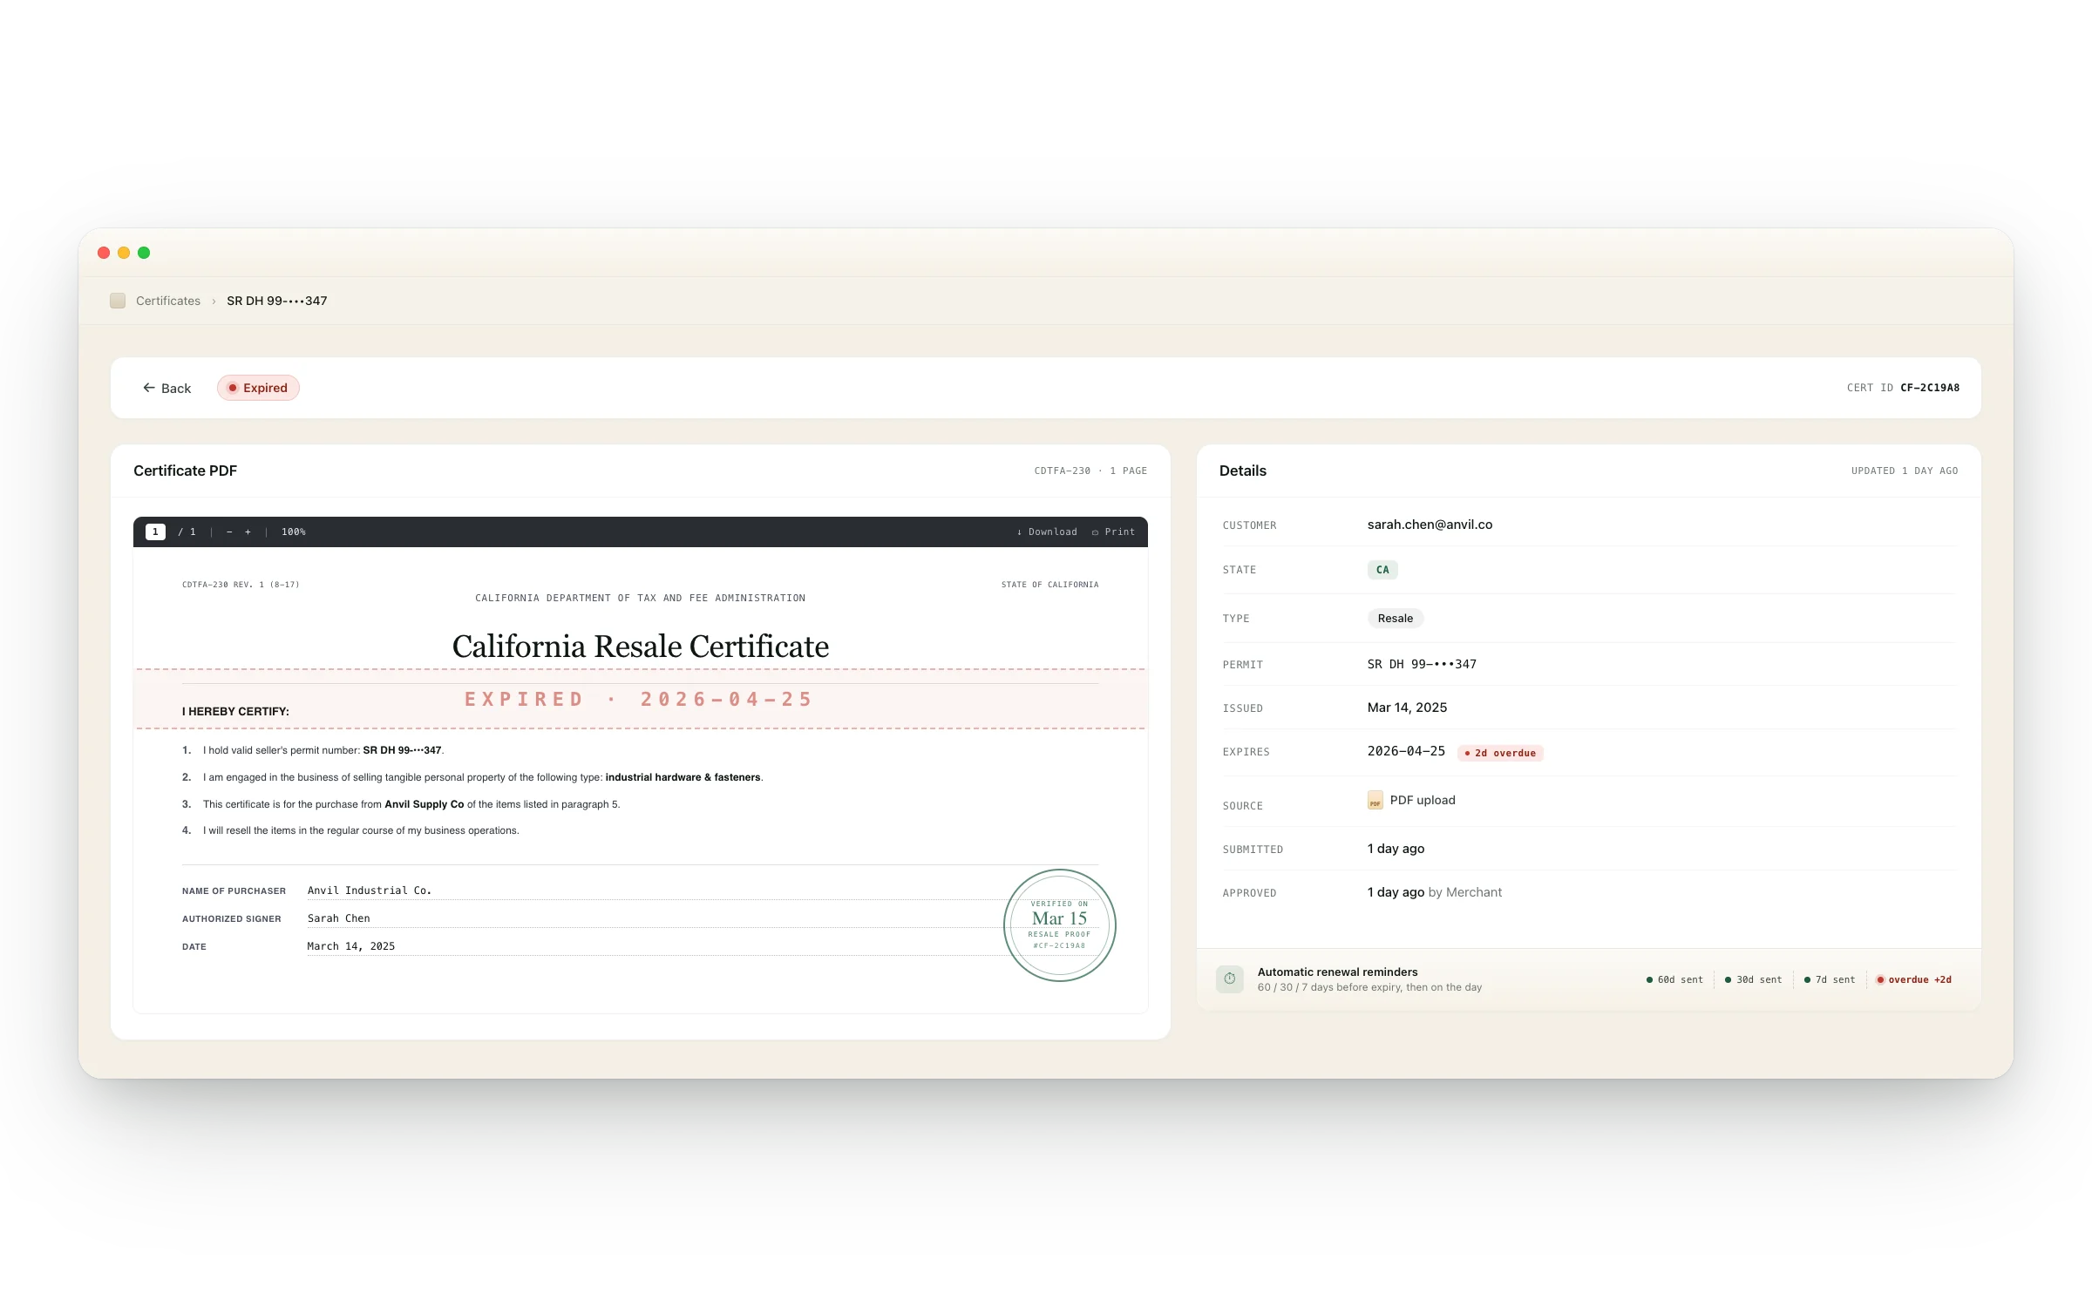
Task: Click the California Resale Certificate title
Action: [641, 647]
